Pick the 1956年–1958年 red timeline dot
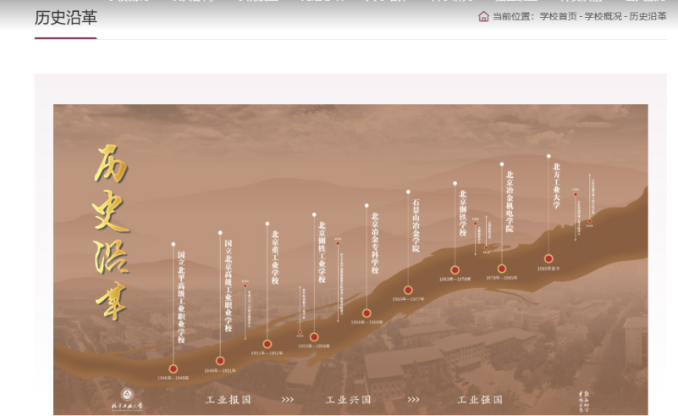This screenshot has width=678, height=416. 367,313
